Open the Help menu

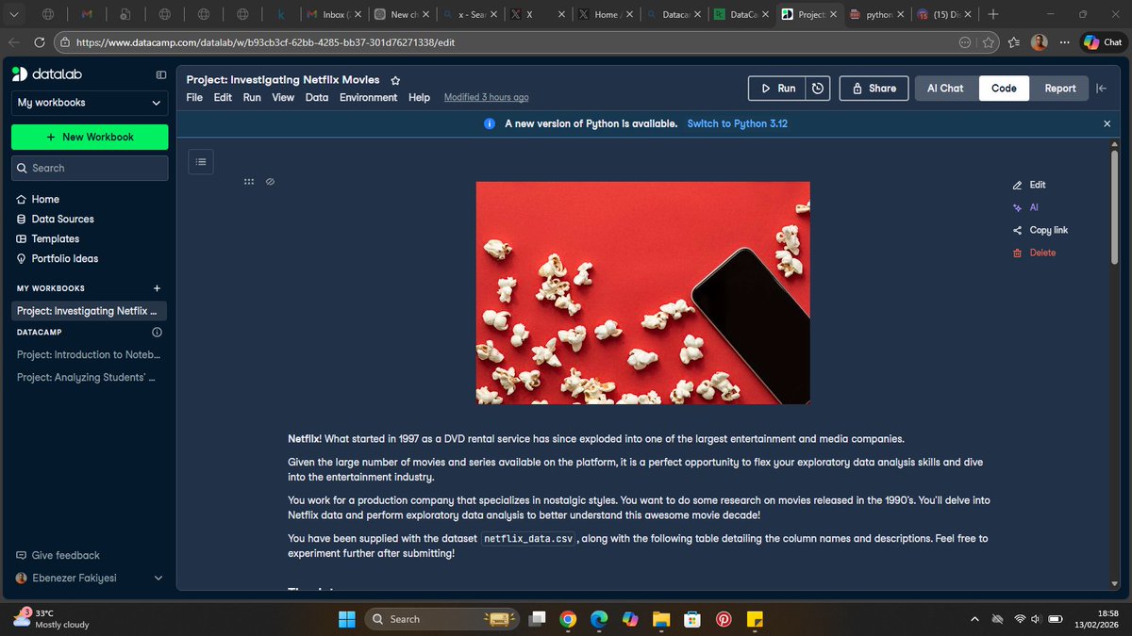coord(419,97)
